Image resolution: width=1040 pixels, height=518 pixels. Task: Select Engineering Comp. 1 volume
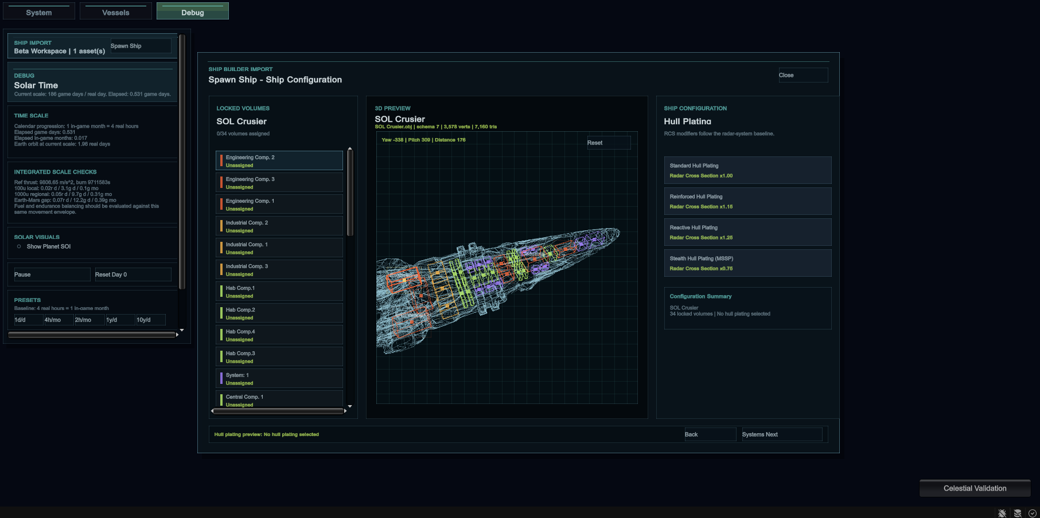click(x=279, y=205)
